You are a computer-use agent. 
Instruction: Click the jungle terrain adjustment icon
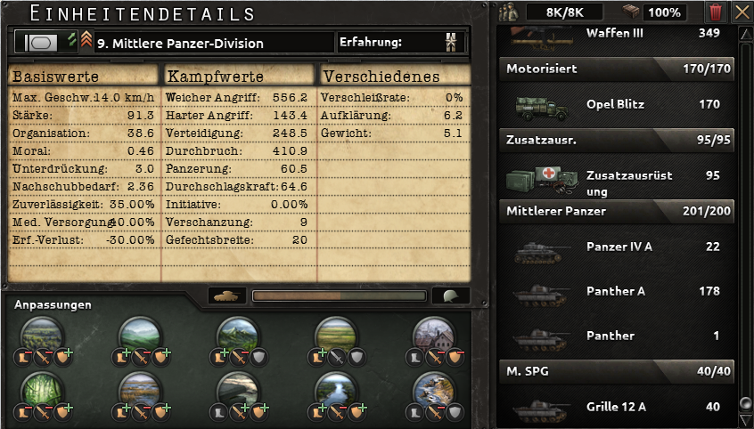tap(42, 390)
